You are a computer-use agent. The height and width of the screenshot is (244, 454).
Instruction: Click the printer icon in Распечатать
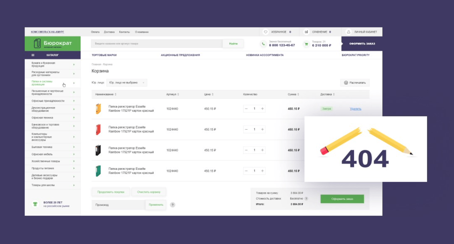click(346, 83)
